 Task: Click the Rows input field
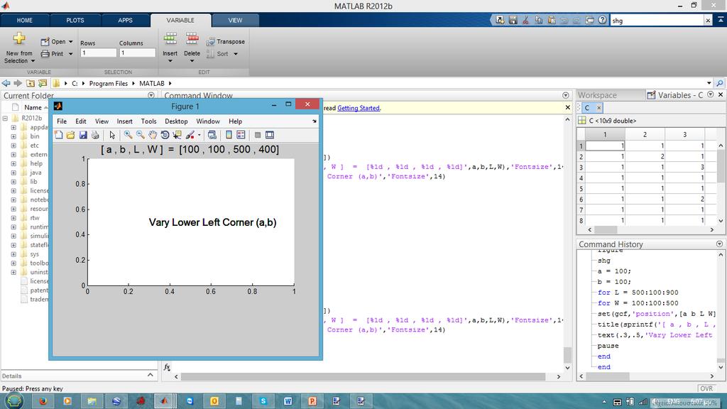(x=98, y=53)
